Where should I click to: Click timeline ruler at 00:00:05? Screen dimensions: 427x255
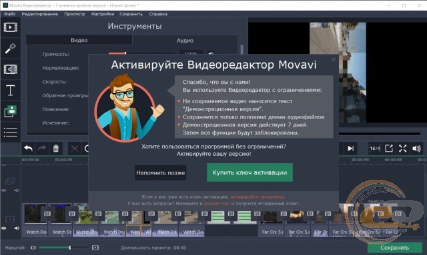(x=63, y=160)
